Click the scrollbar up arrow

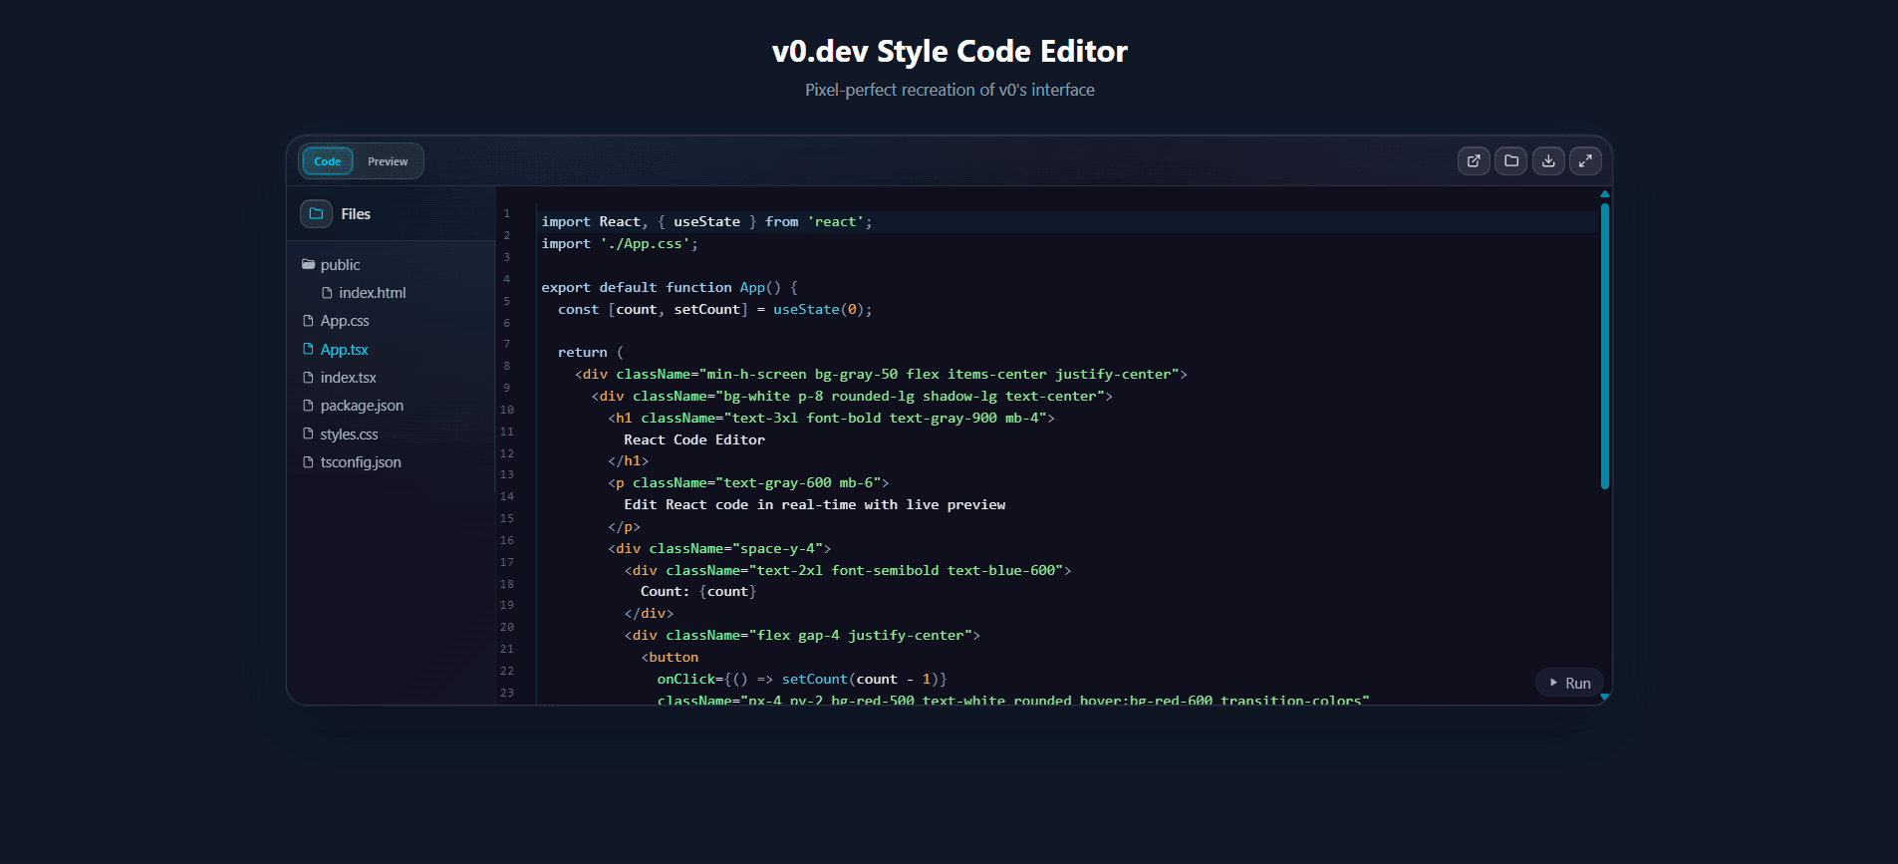click(1605, 193)
